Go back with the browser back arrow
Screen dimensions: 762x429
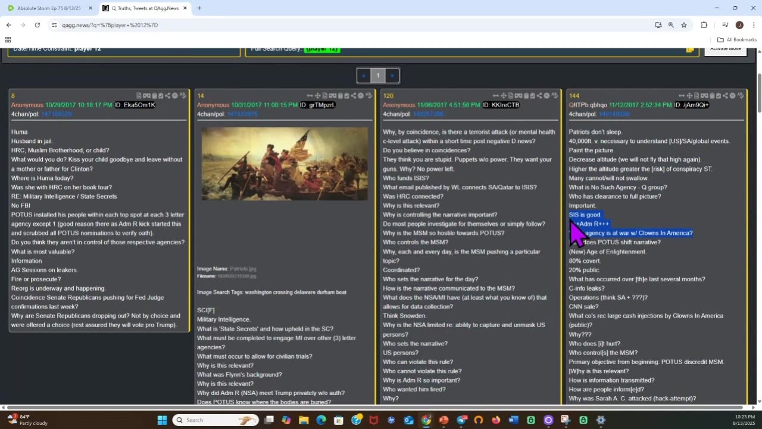8,25
